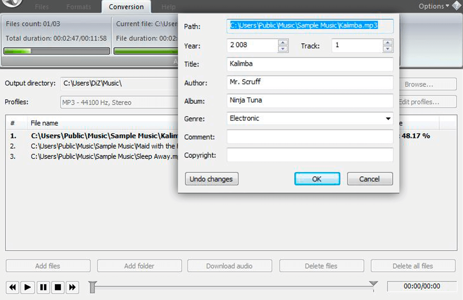Screen dimensions: 463x300
Task: Open the Help menu
Action: (168, 7)
